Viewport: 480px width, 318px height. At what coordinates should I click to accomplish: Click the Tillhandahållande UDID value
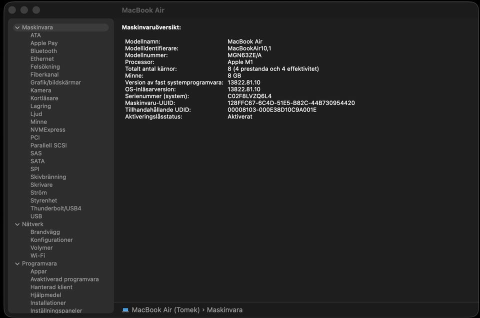pos(272,110)
